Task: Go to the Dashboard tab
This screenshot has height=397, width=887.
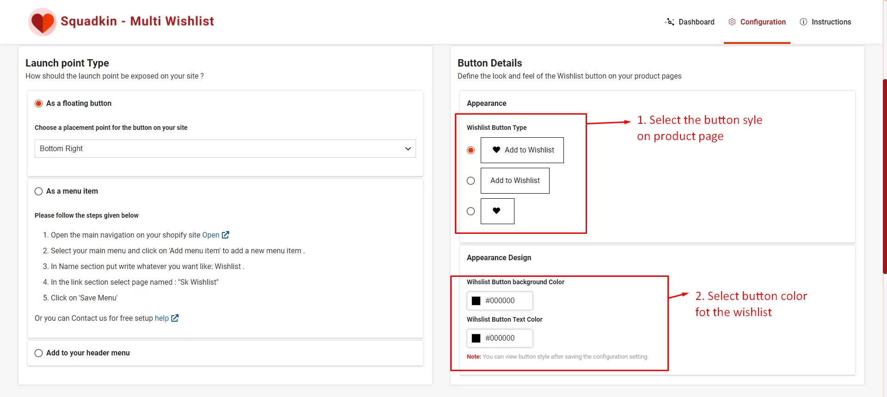Action: (696, 22)
